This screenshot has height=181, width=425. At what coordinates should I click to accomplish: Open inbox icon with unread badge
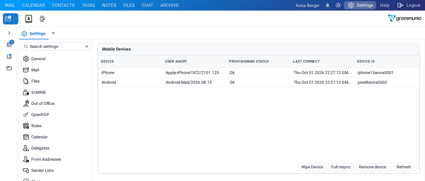coord(9,44)
